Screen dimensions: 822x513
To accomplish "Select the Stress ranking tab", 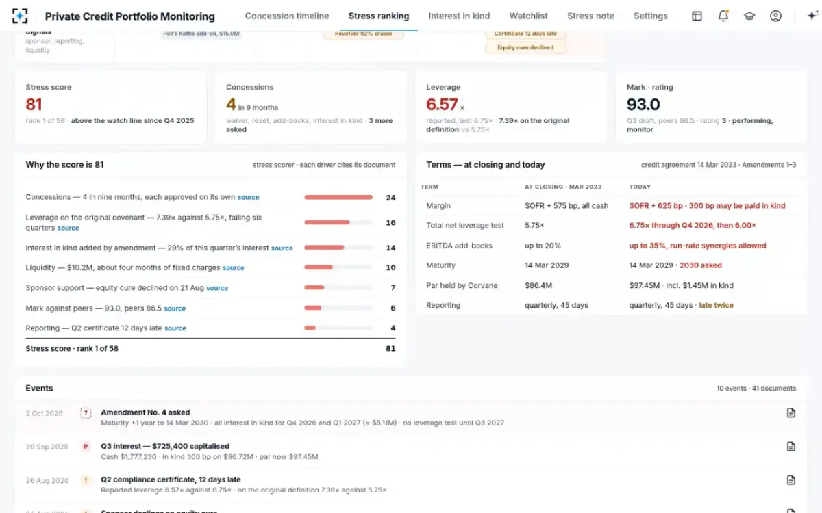I will coord(379,16).
